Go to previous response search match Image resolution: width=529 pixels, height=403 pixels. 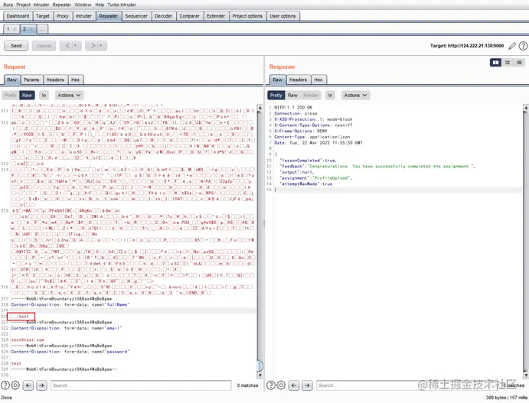(294, 385)
